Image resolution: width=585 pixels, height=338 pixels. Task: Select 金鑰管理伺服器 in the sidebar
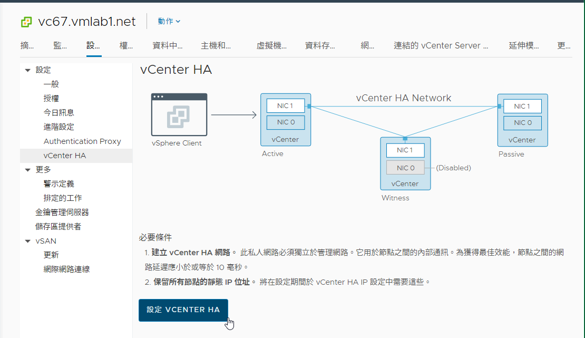pos(62,213)
